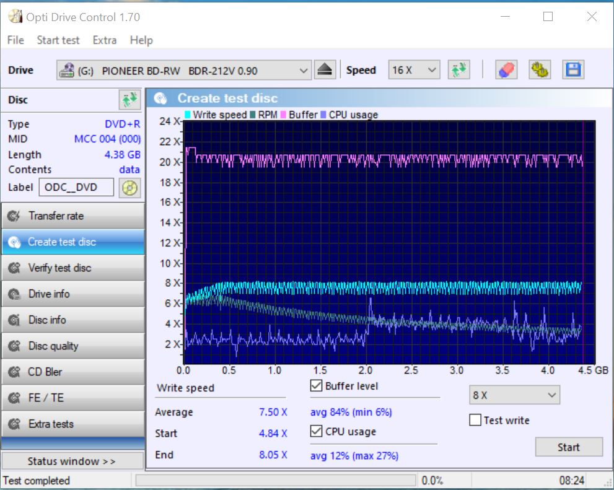Expand the 16 X speed dropdown
The height and width of the screenshot is (490, 614).
[x=414, y=71]
